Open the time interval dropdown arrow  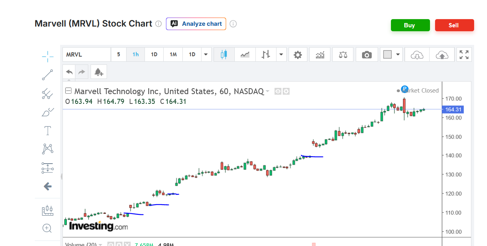[206, 55]
